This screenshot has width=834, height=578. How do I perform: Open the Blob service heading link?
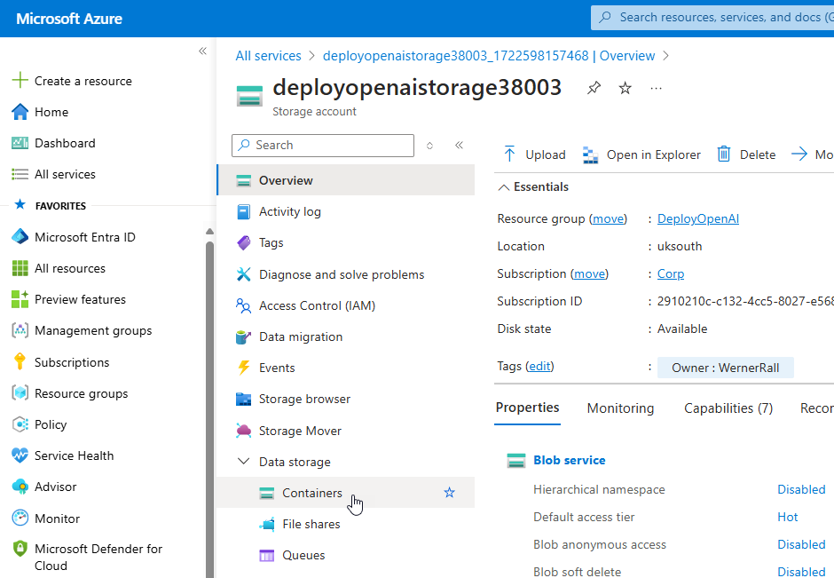pos(569,461)
